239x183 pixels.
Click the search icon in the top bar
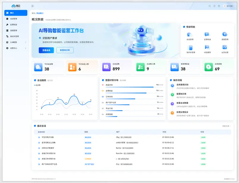210,6
